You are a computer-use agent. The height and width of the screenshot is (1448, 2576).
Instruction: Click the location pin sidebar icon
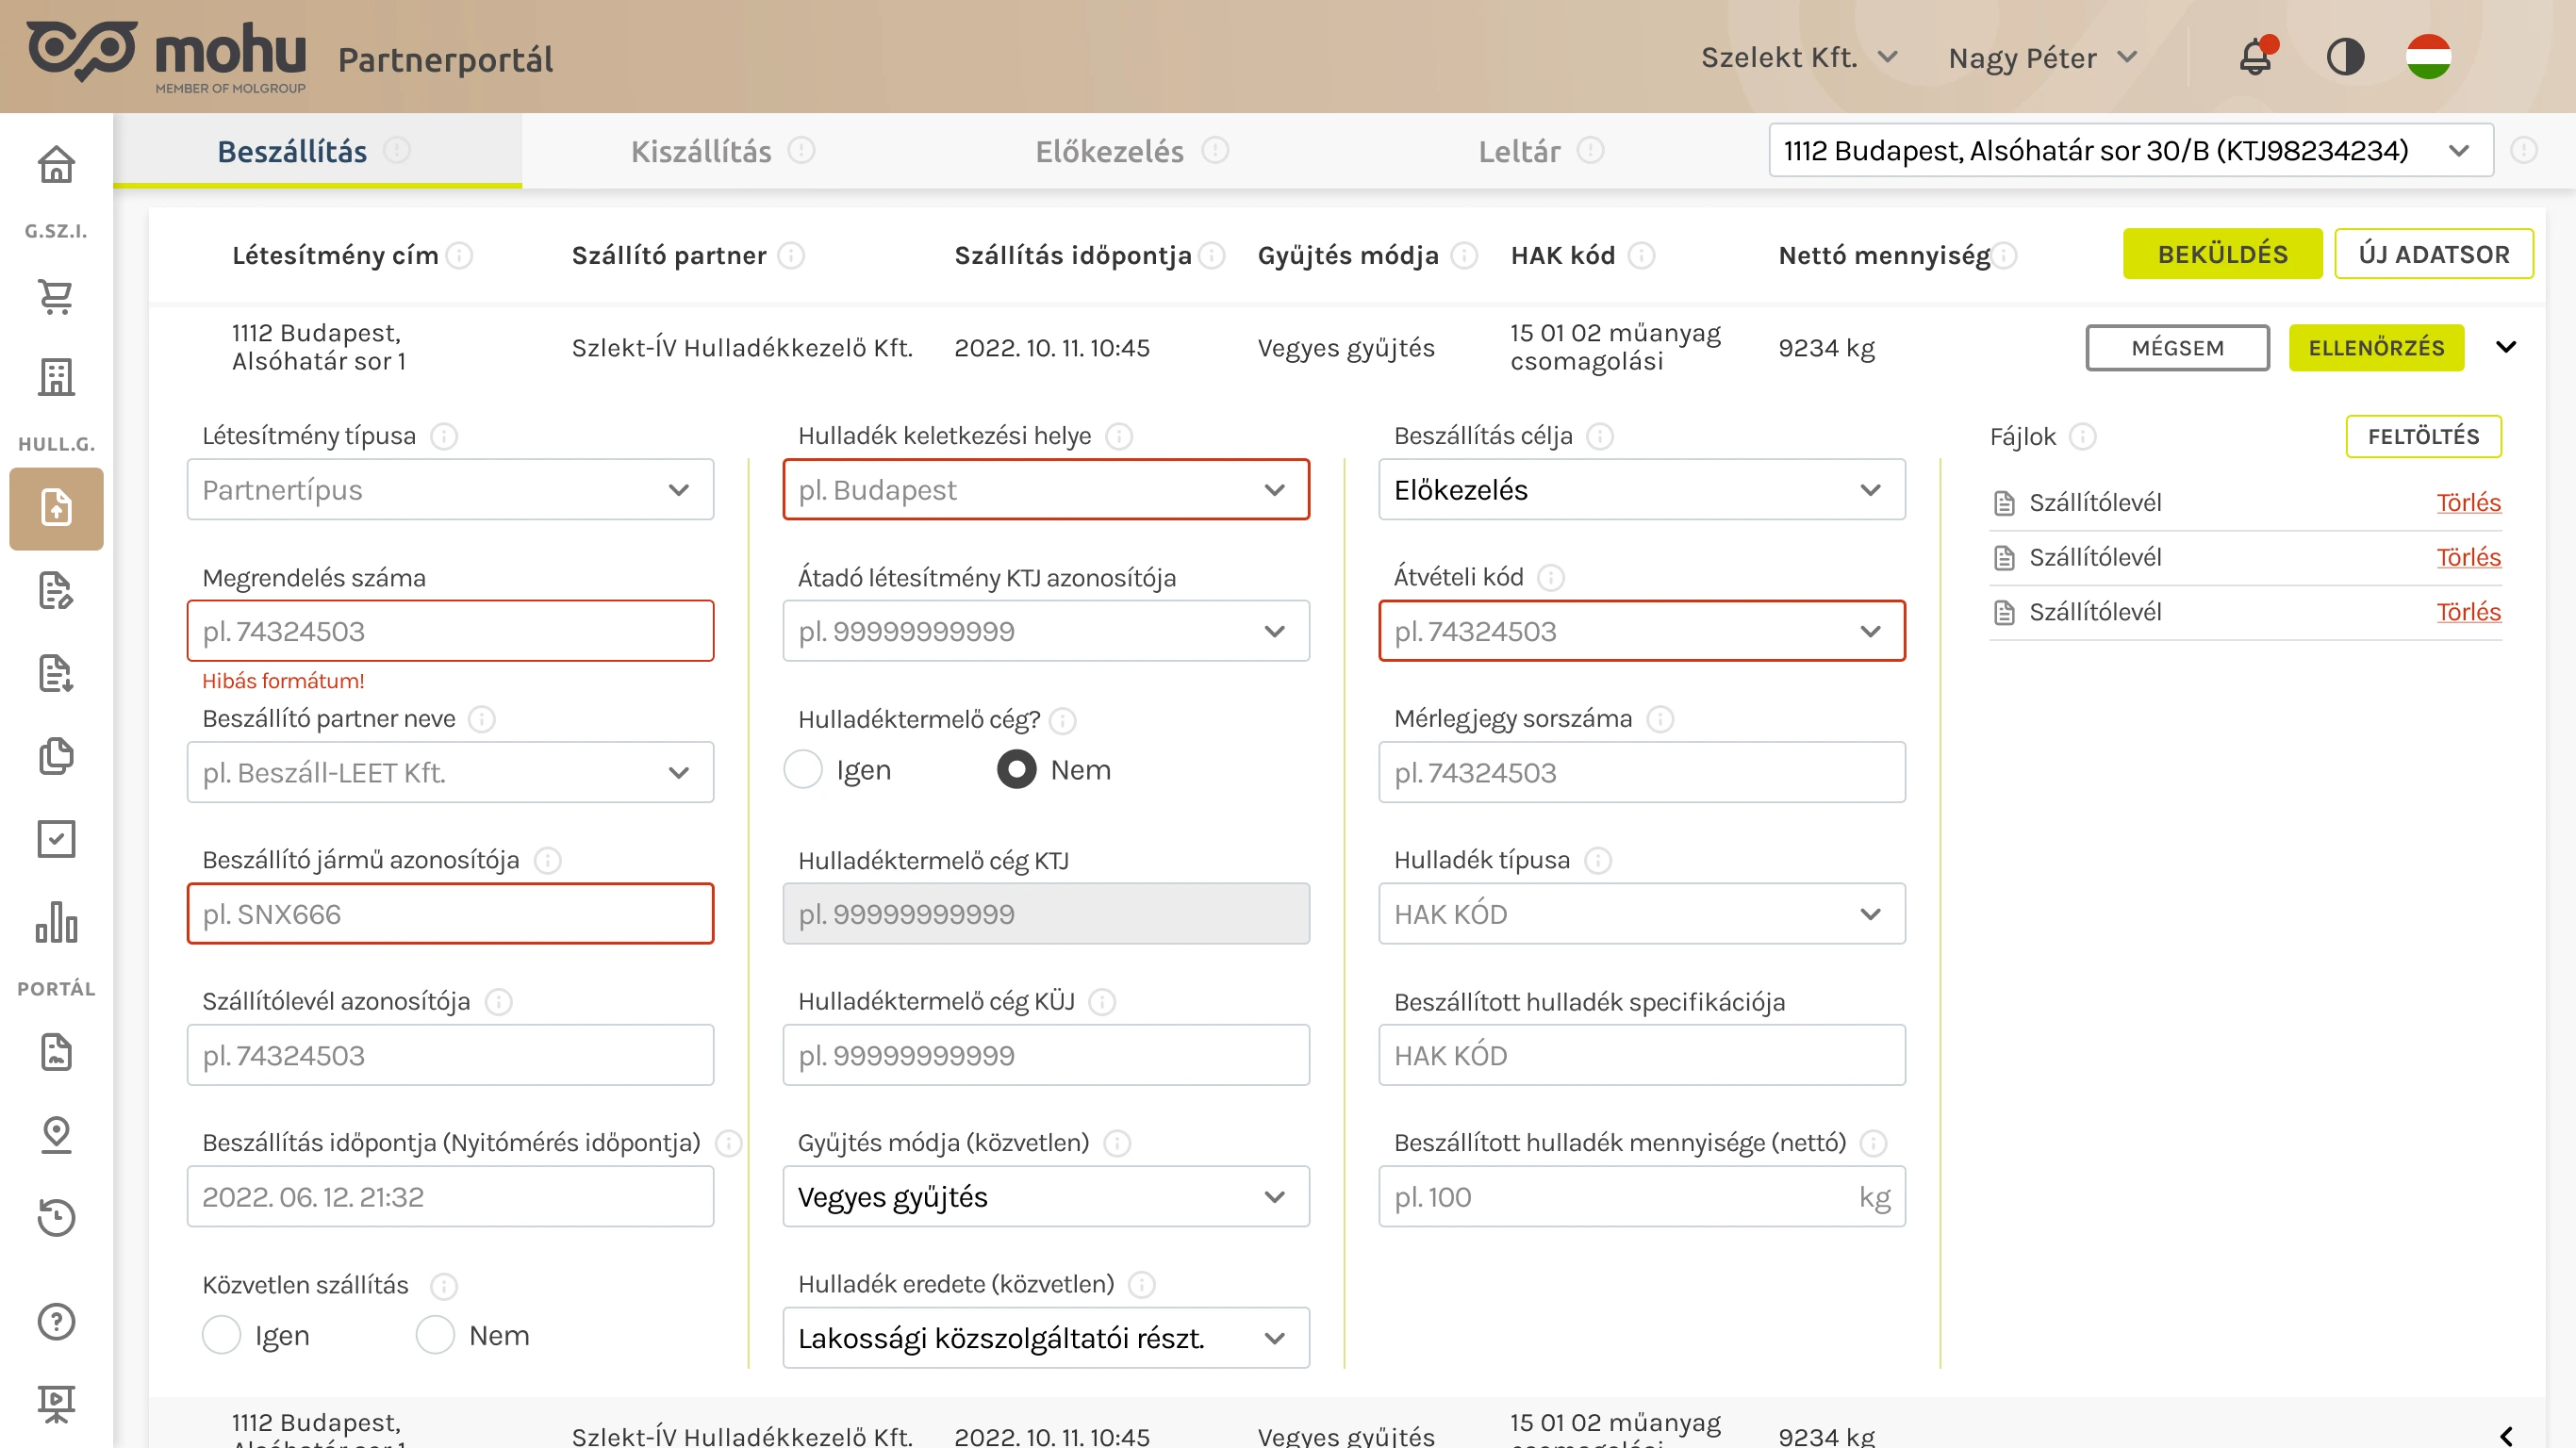(x=56, y=1134)
